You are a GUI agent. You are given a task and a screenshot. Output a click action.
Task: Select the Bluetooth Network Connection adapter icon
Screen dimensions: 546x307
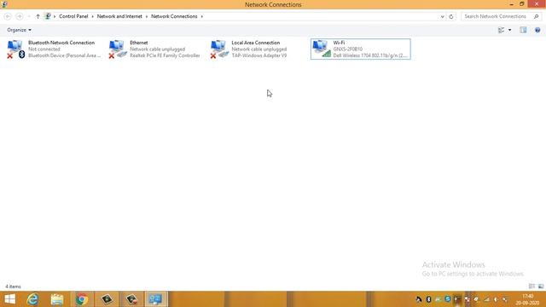pos(16,49)
